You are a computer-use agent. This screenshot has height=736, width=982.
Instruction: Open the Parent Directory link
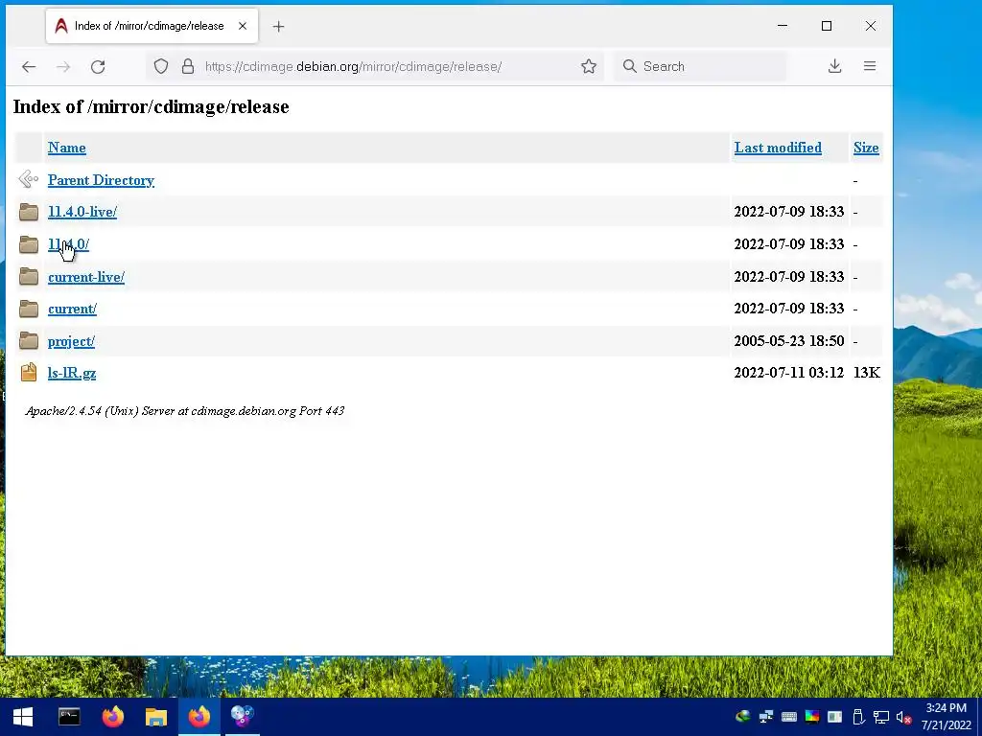click(101, 180)
